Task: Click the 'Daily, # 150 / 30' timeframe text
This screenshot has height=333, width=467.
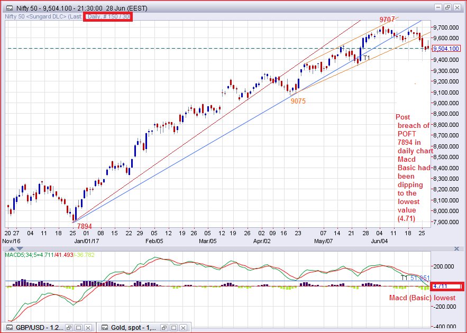Action: click(x=108, y=16)
